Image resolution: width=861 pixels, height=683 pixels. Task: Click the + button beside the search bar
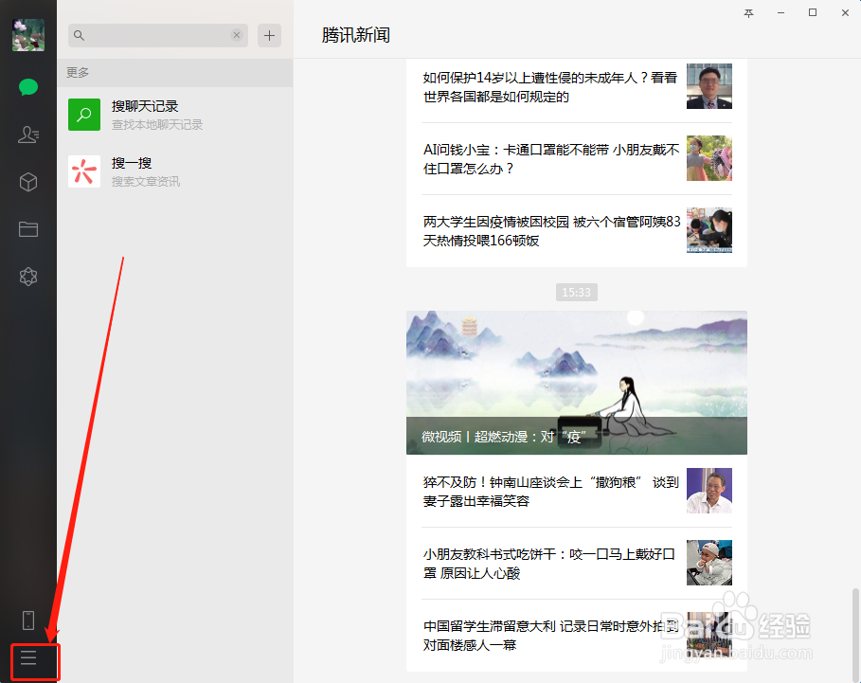tap(269, 35)
